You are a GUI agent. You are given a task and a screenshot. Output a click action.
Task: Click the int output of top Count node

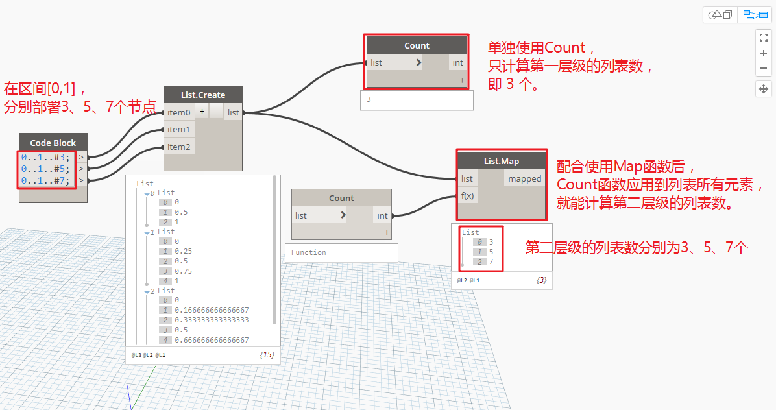click(457, 62)
